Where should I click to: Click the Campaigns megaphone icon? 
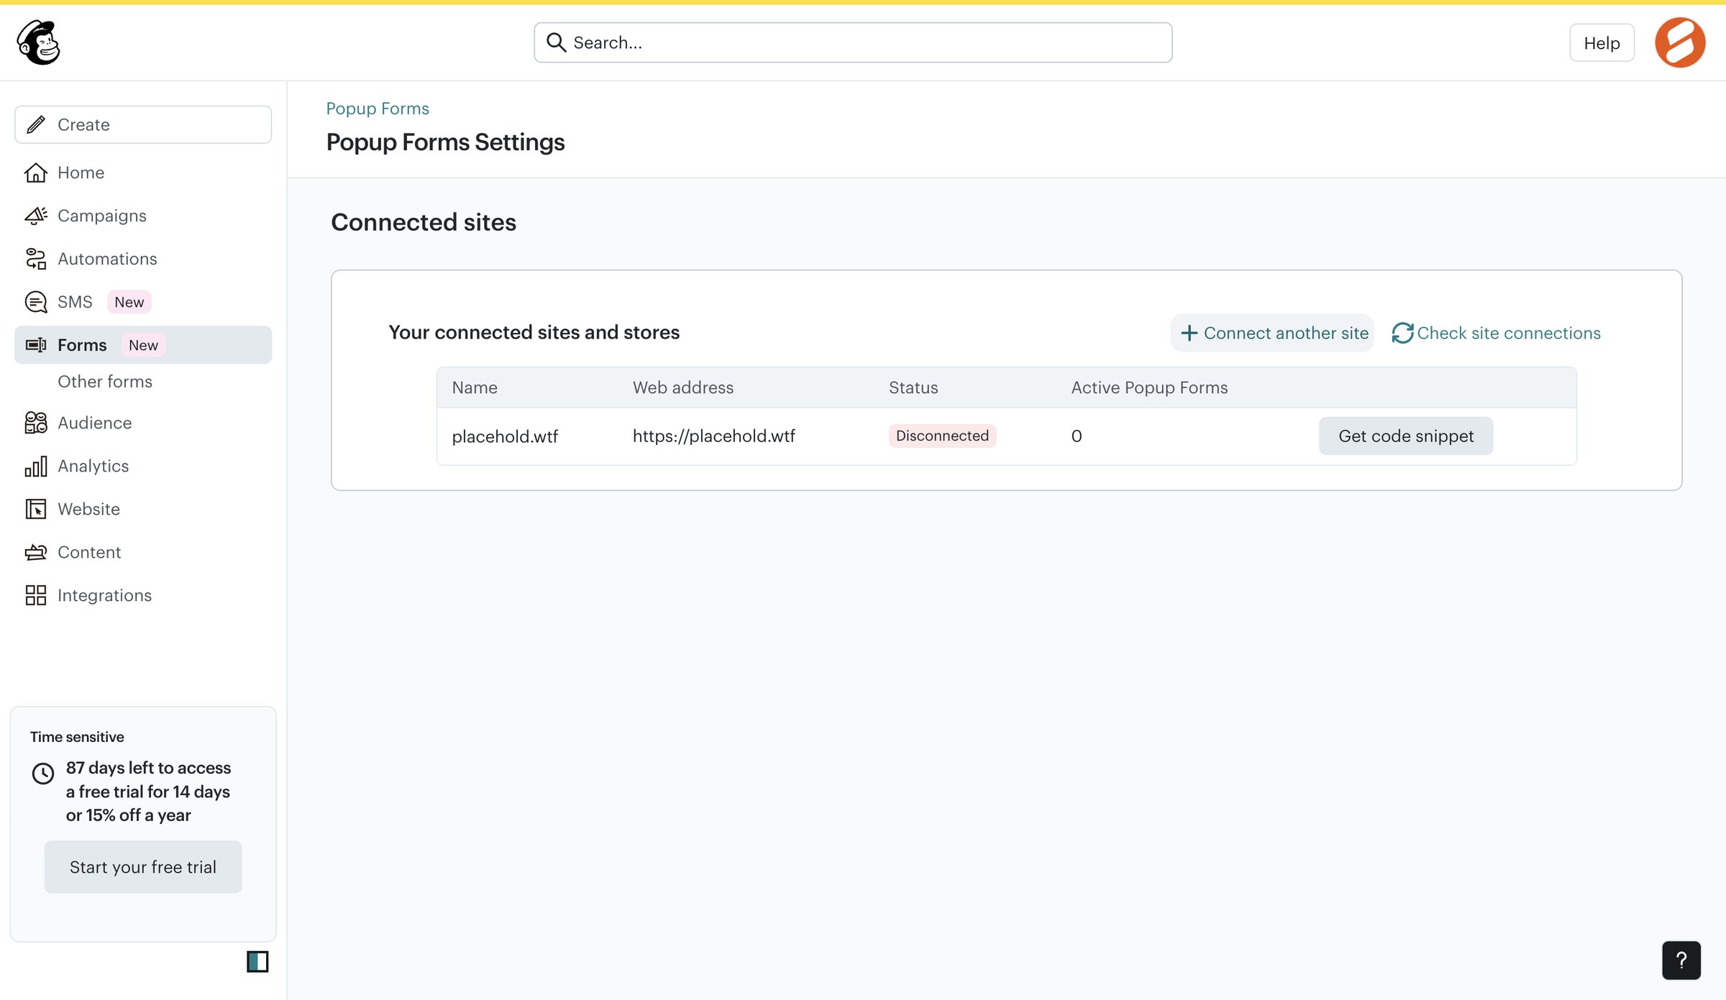coord(36,216)
